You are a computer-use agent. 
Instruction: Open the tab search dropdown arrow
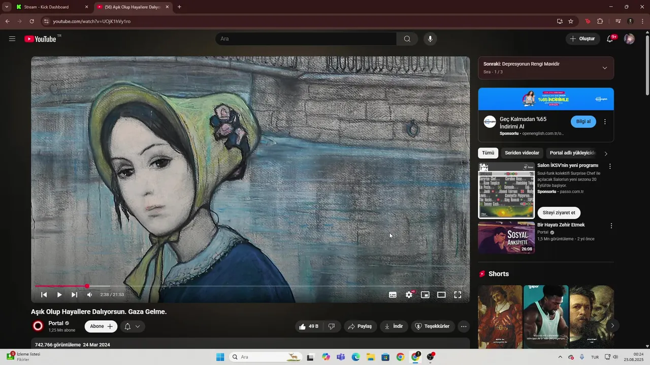(7, 7)
